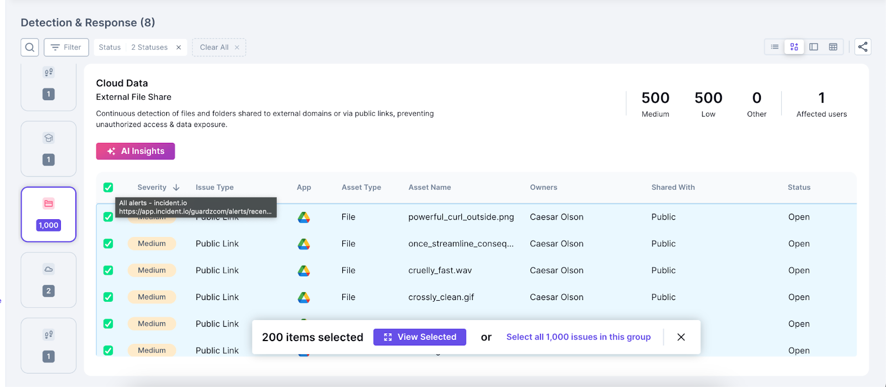Click the cloud icon in sidebar card
Viewport: 886px width, 387px height.
49,269
